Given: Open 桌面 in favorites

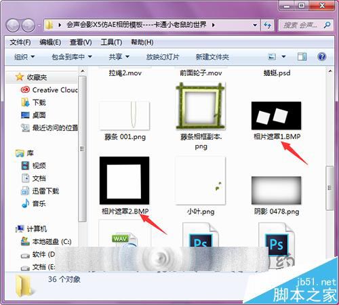Looking at the screenshot, I should [33, 115].
